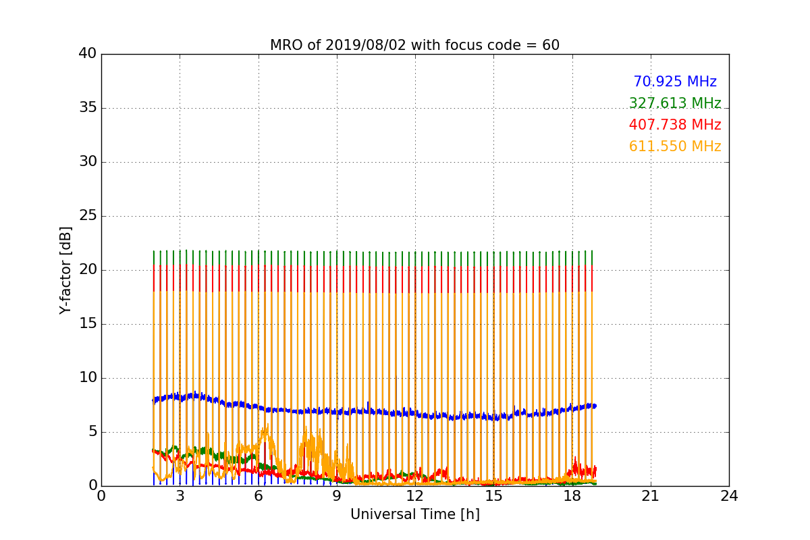The width and height of the screenshot is (810, 540).
Task: Click the y-axis tick label 20
Action: coord(87,270)
